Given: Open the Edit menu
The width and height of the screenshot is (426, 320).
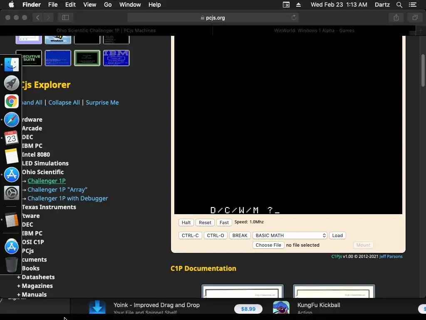Looking at the screenshot, I should point(70,5).
